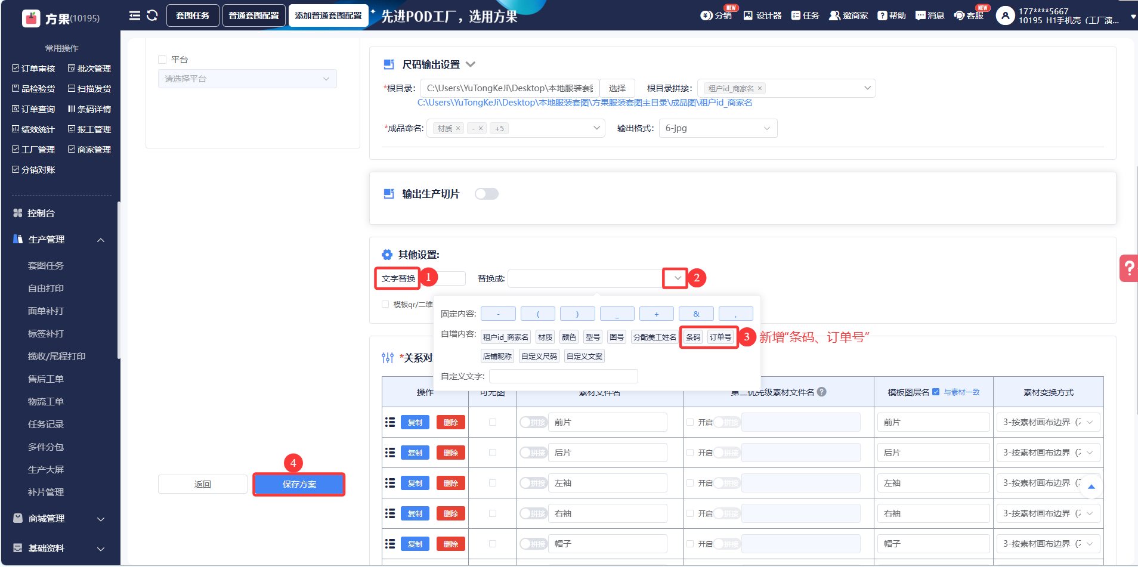Tick the 模板qr checkbox
1138x567 pixels.
(x=385, y=304)
